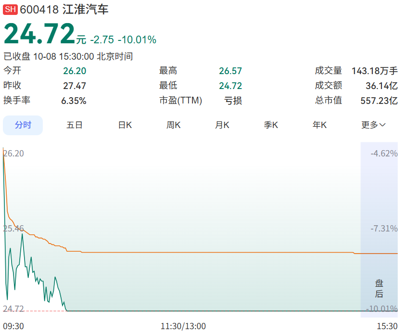Click the -10.01% change percentage in header
This screenshot has width=406, height=333.
pyautogui.click(x=137, y=40)
